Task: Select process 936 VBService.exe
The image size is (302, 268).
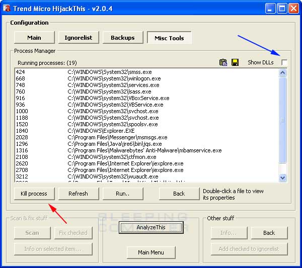Action: [147, 105]
